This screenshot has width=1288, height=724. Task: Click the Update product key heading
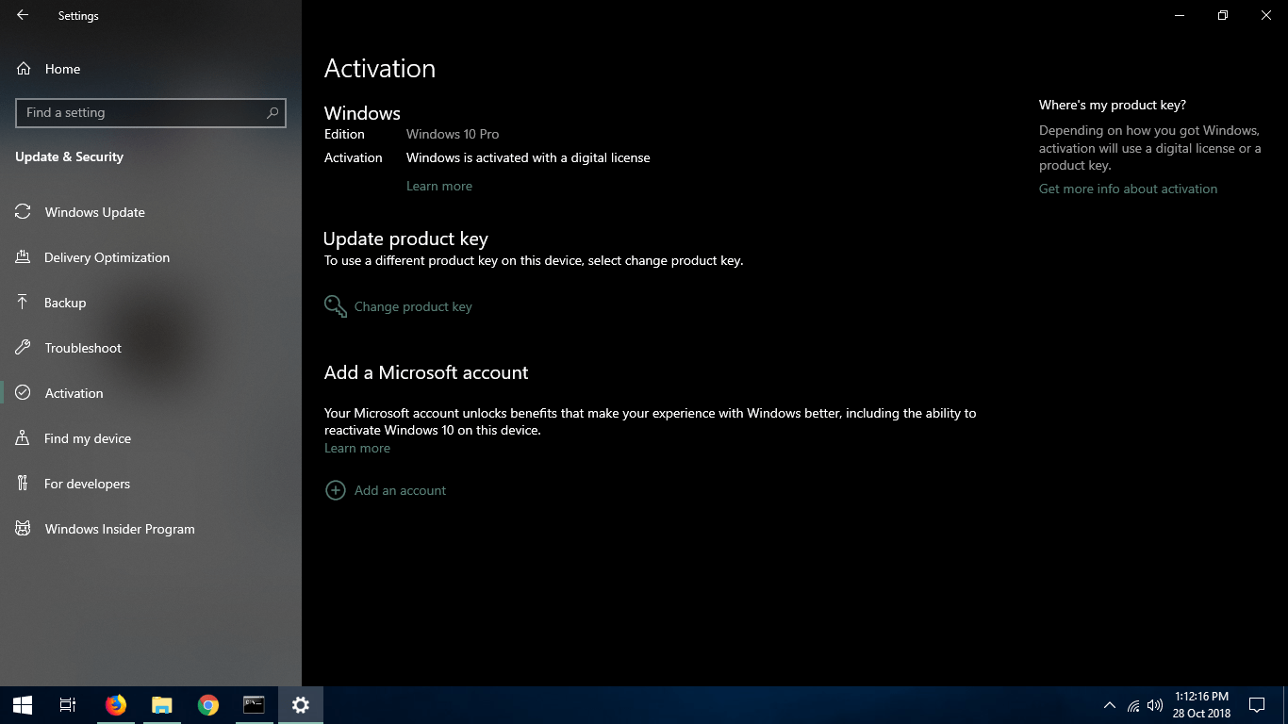[x=405, y=239]
